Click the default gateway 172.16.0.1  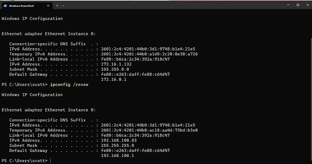click(113, 79)
